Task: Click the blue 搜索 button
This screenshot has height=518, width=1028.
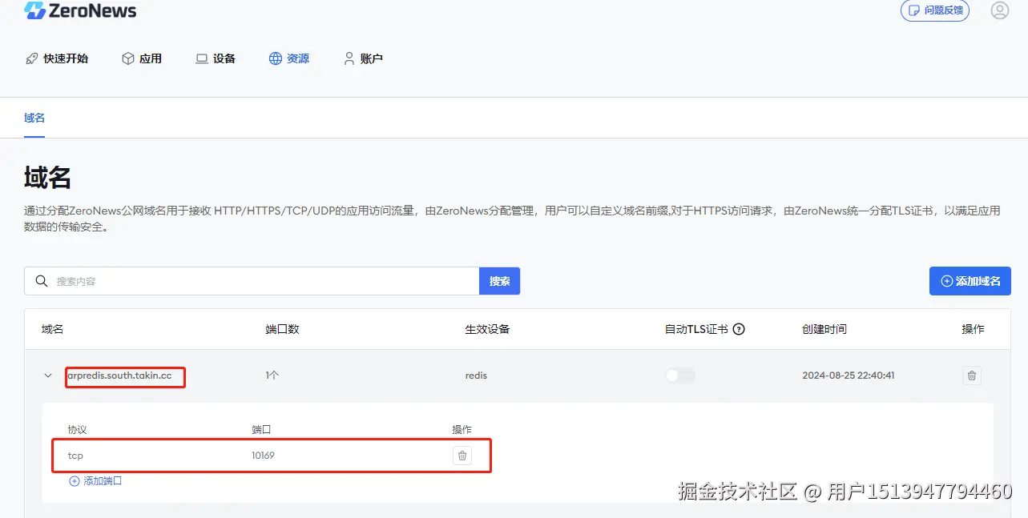Action: click(x=499, y=281)
